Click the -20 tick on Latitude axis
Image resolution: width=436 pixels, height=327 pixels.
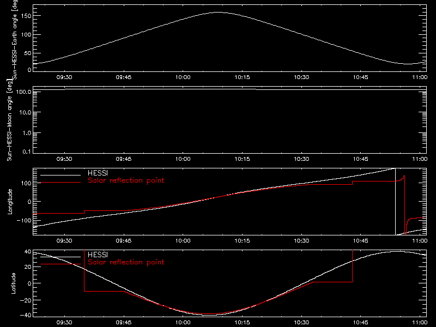26,300
